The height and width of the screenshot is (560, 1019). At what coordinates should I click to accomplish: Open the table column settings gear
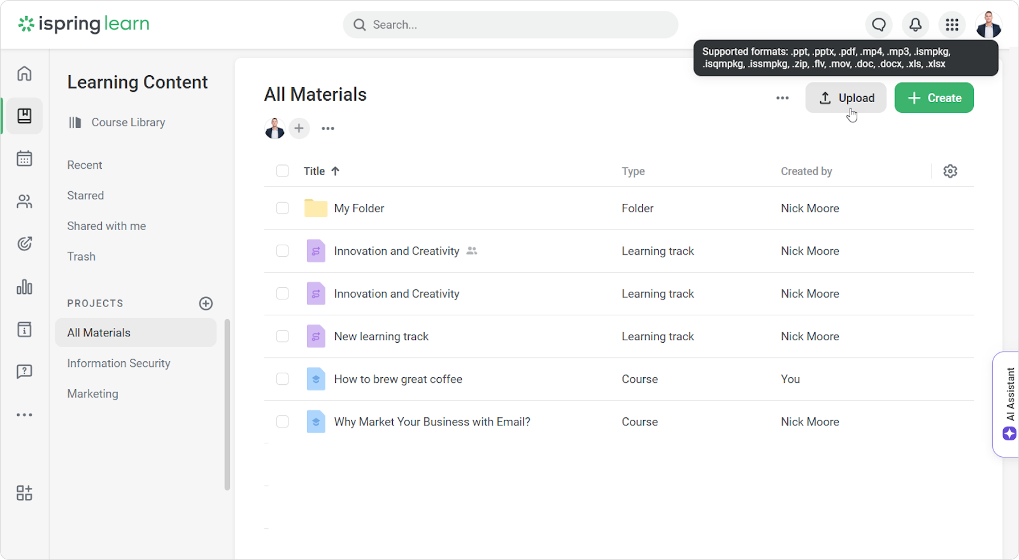950,171
